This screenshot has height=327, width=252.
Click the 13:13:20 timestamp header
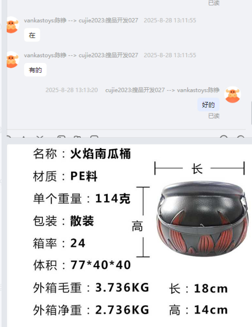(x=72, y=90)
